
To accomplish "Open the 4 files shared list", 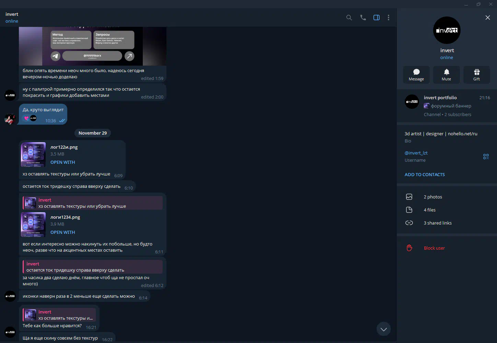I will coord(429,210).
